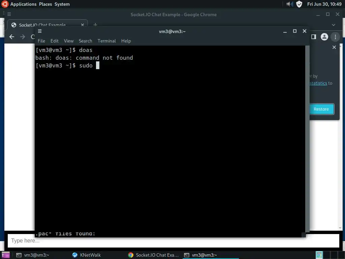Click the Ubuntu logo icon in top panel
This screenshot has width=345, height=259.
5,4
